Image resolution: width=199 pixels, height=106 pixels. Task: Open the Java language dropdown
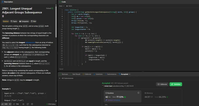[x=62, y=6]
